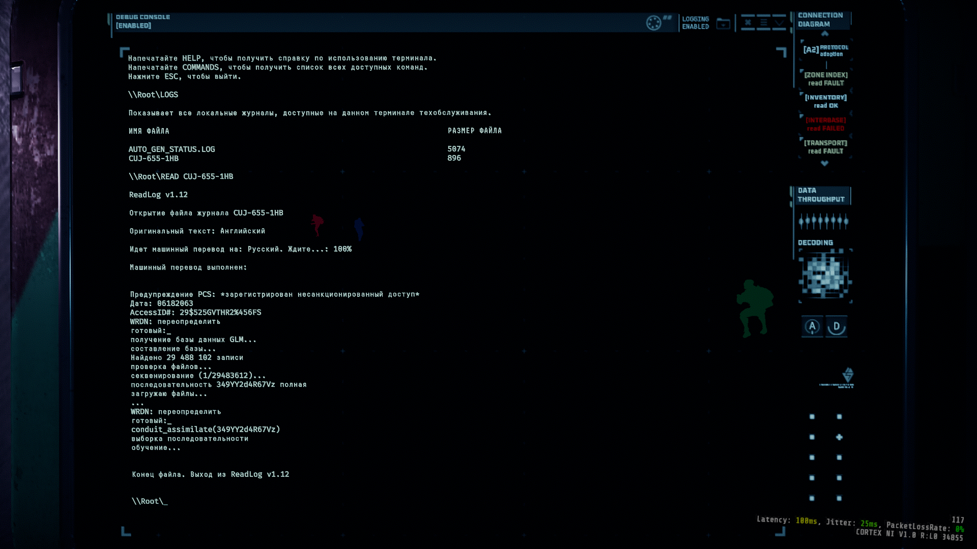Toggle the DEBUG CONSOLE [ENABLED] label
Viewport: 977px width, 549px height.
[142, 21]
